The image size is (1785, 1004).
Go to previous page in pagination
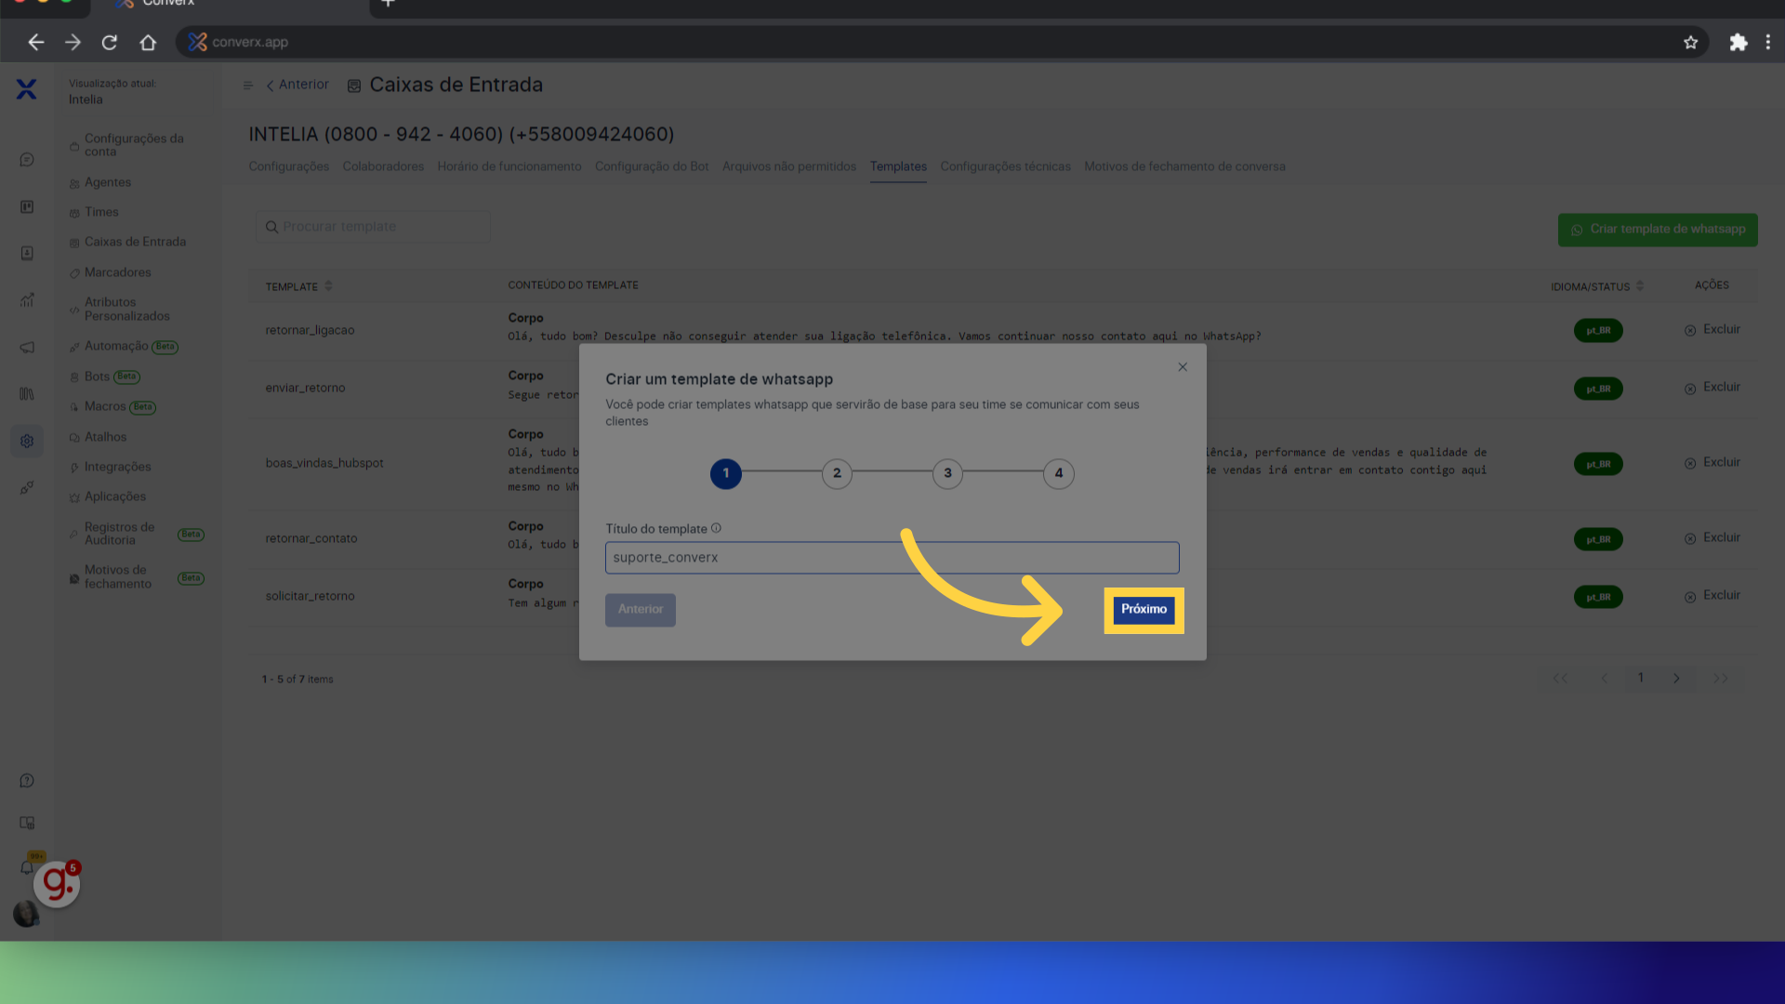pos(1604,679)
